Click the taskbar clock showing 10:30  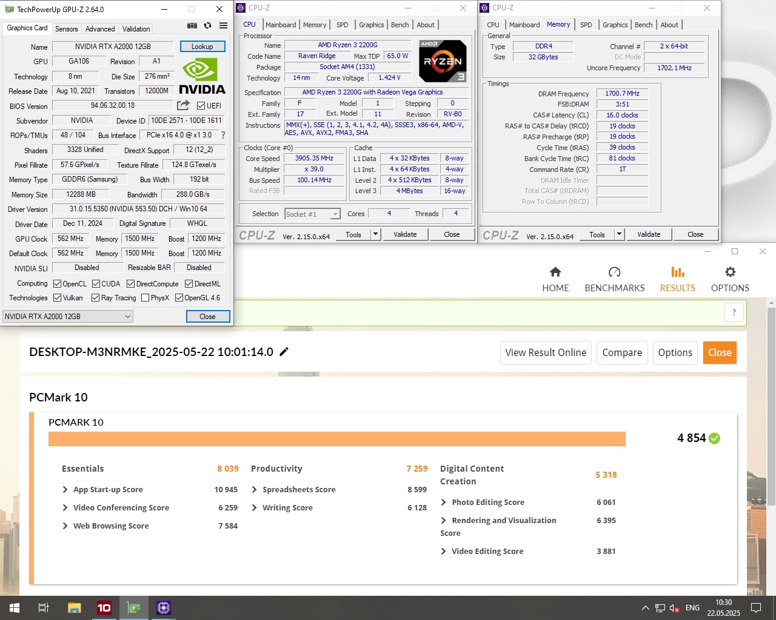[723, 608]
